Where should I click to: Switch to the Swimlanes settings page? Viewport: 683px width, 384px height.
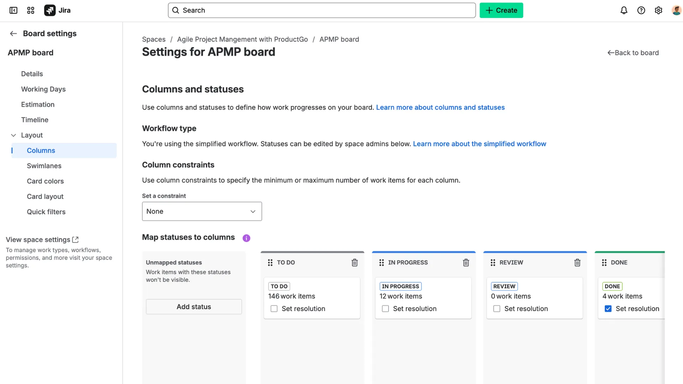[44, 166]
